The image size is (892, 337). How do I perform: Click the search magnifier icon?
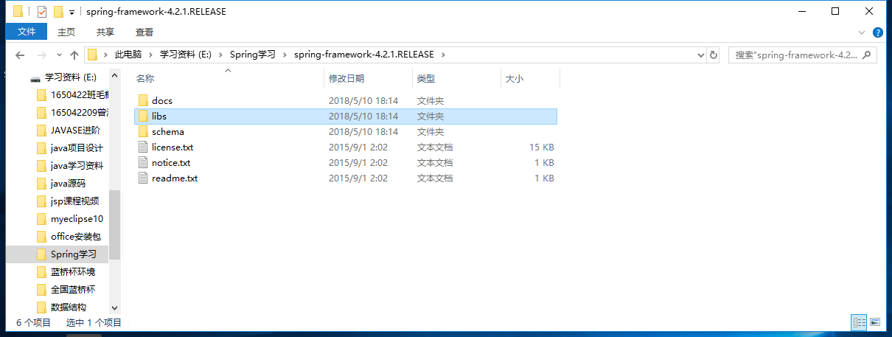click(x=868, y=55)
